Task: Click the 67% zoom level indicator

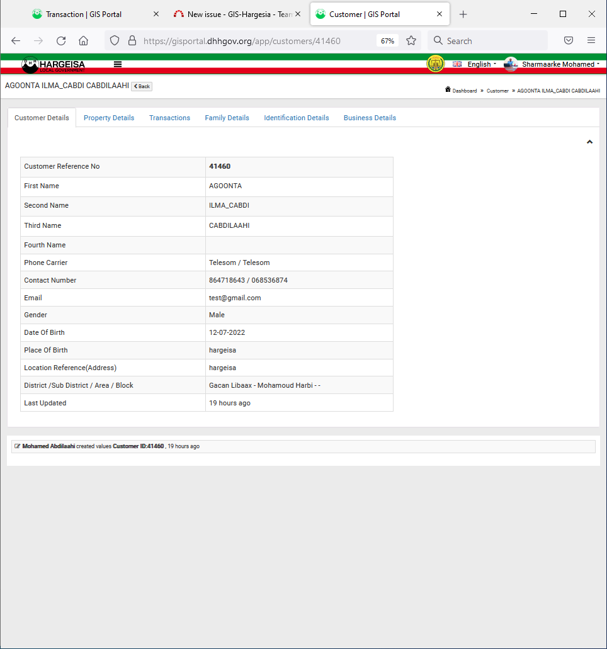Action: click(387, 41)
